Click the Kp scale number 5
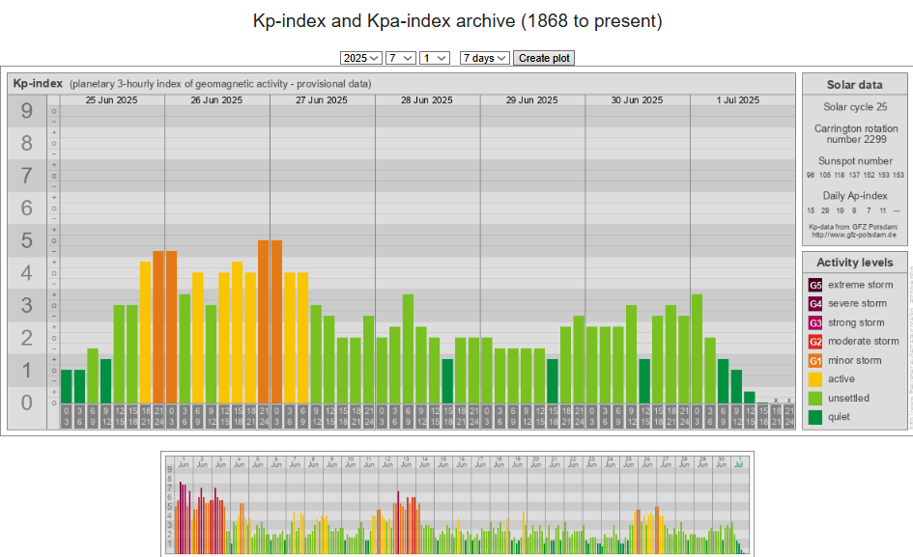The width and height of the screenshot is (913, 557). [x=27, y=240]
